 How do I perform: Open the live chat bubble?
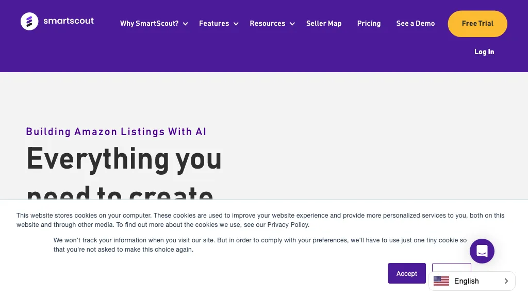point(482,251)
